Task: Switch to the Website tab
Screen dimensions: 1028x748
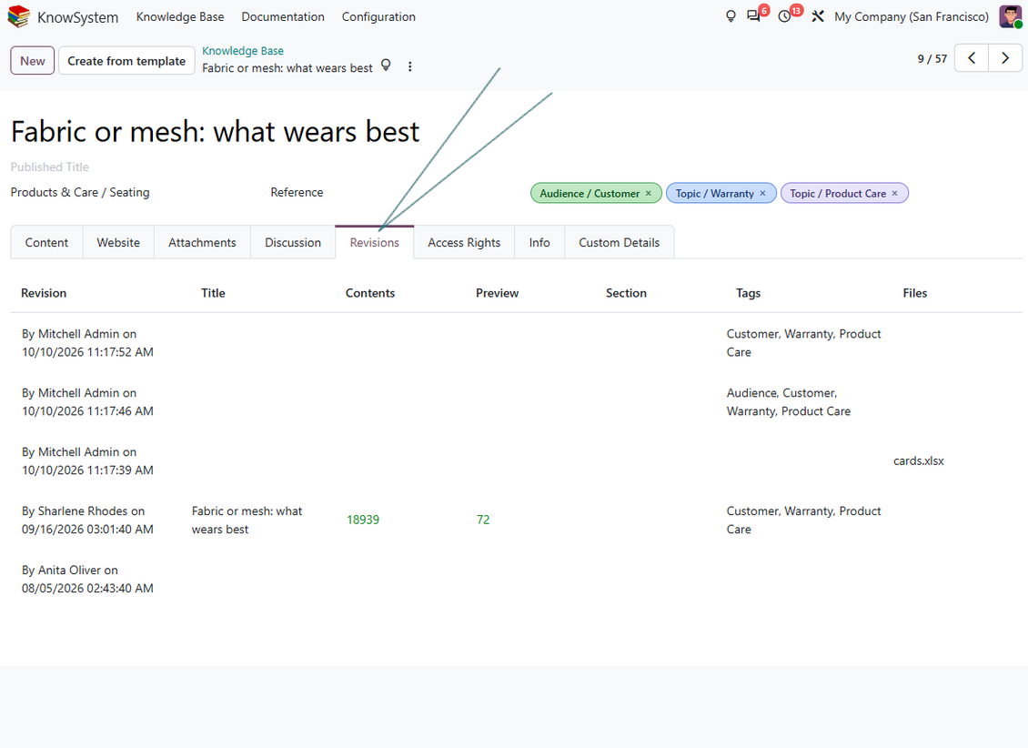Action: pos(118,243)
